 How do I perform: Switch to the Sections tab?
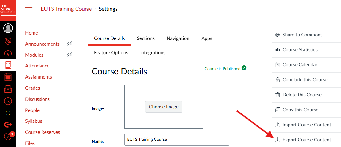pos(146,38)
